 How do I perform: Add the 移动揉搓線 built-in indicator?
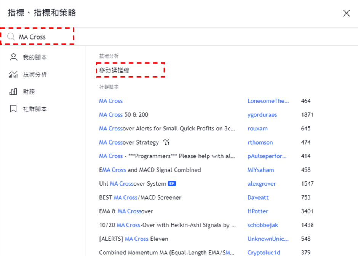click(x=114, y=70)
